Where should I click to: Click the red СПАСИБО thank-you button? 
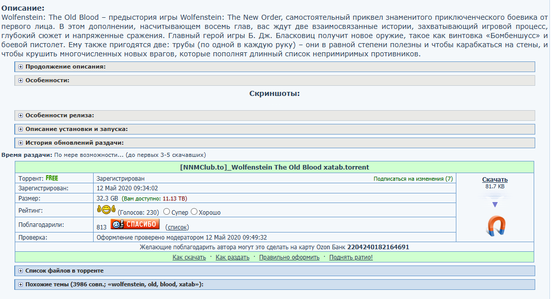(x=135, y=224)
